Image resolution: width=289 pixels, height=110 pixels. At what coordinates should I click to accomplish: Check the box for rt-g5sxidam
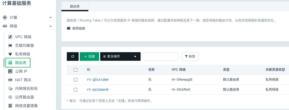pos(75,80)
